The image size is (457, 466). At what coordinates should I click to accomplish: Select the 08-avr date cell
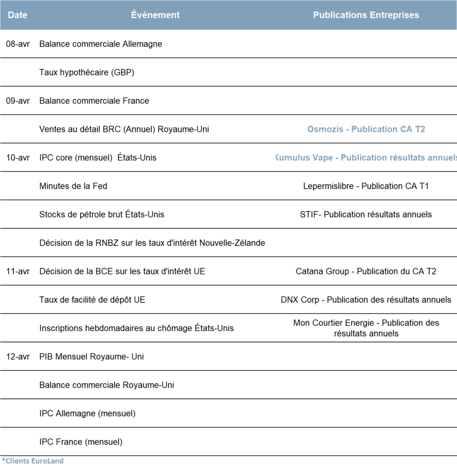[x=18, y=44]
